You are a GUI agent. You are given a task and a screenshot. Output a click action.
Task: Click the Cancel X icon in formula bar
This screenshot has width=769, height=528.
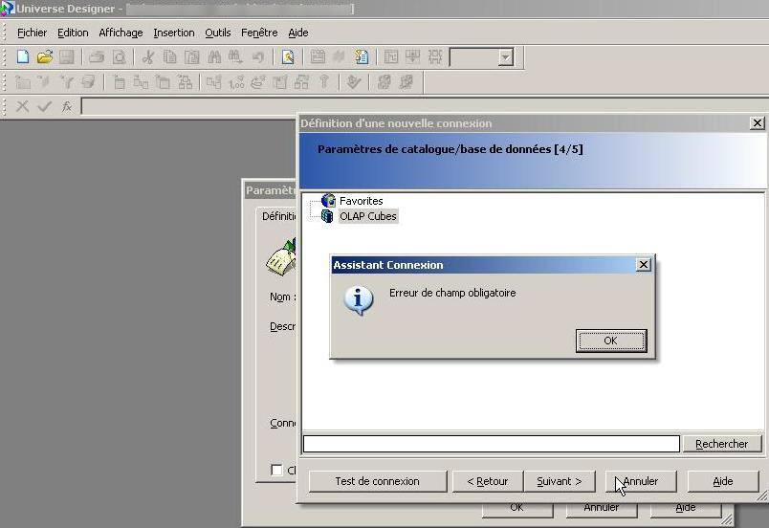(x=22, y=106)
